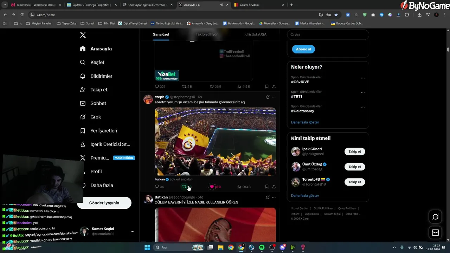Follow Ümit Özdağ with Takip et
This screenshot has width=450, height=253.
pos(355,167)
